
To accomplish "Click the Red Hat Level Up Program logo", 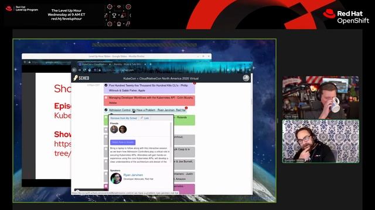I will [x=22, y=9].
